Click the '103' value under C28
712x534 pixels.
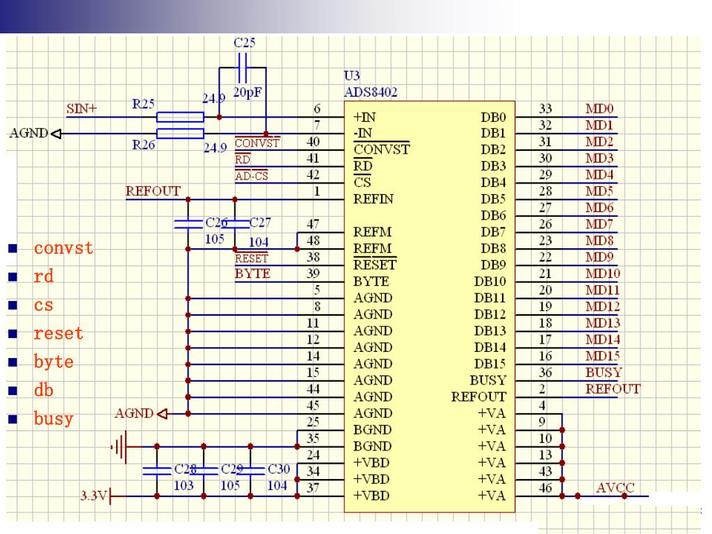[184, 486]
